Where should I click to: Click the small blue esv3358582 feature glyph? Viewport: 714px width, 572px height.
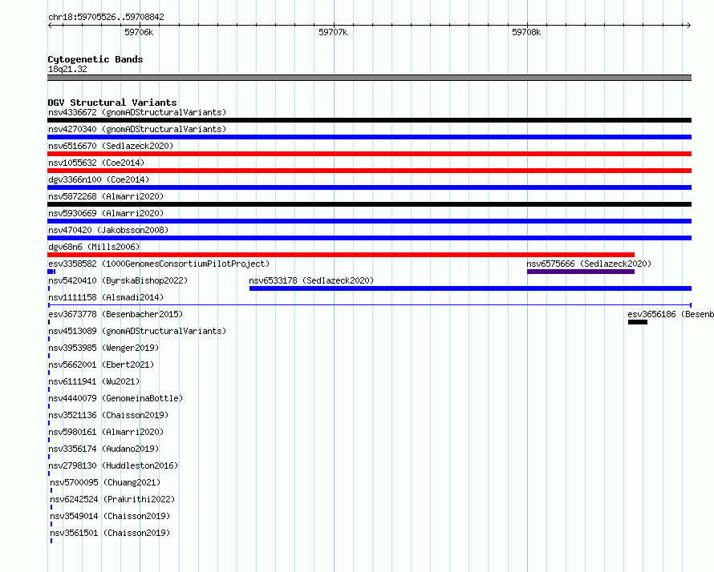point(51,272)
